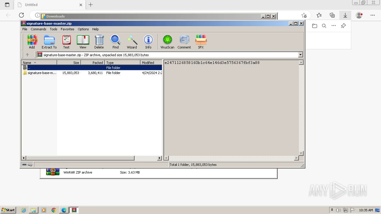Open File Explorer from taskbar

click(34, 210)
